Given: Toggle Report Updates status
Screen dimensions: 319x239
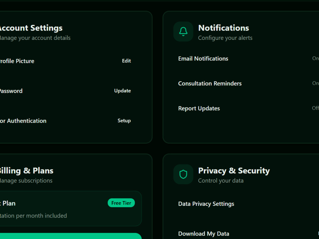Looking at the screenshot, I should tap(315, 108).
